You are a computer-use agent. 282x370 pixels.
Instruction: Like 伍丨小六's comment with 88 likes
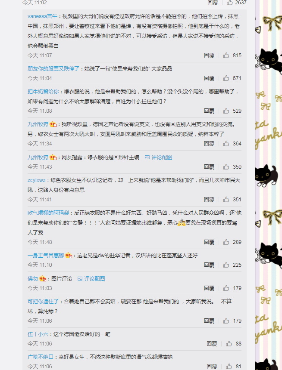coord(229,344)
